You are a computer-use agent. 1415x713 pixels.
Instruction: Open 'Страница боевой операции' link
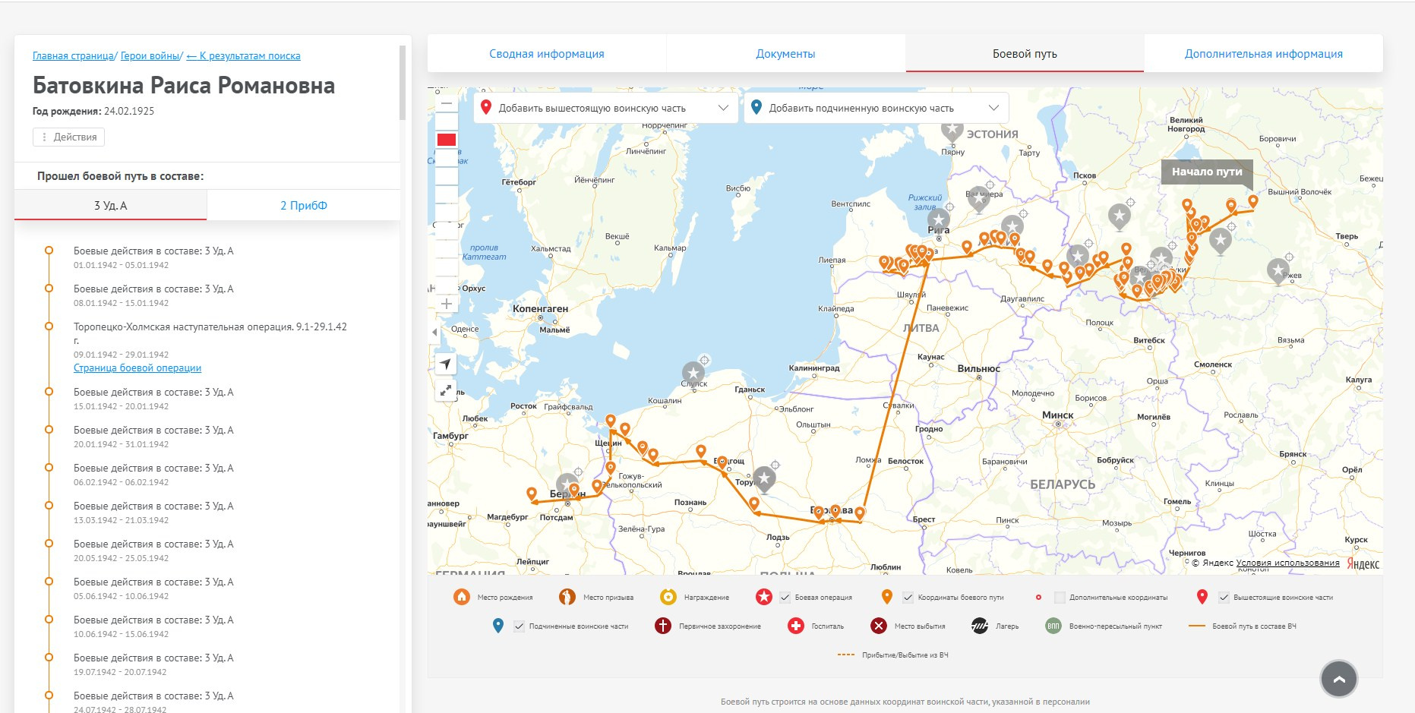[x=137, y=368]
